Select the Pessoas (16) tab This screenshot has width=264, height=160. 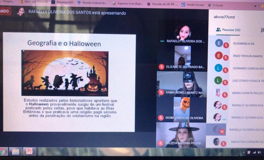pos(228,30)
